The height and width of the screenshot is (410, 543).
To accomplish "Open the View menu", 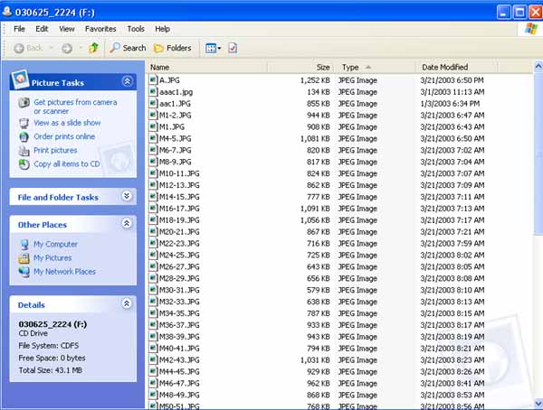I will coord(66,29).
